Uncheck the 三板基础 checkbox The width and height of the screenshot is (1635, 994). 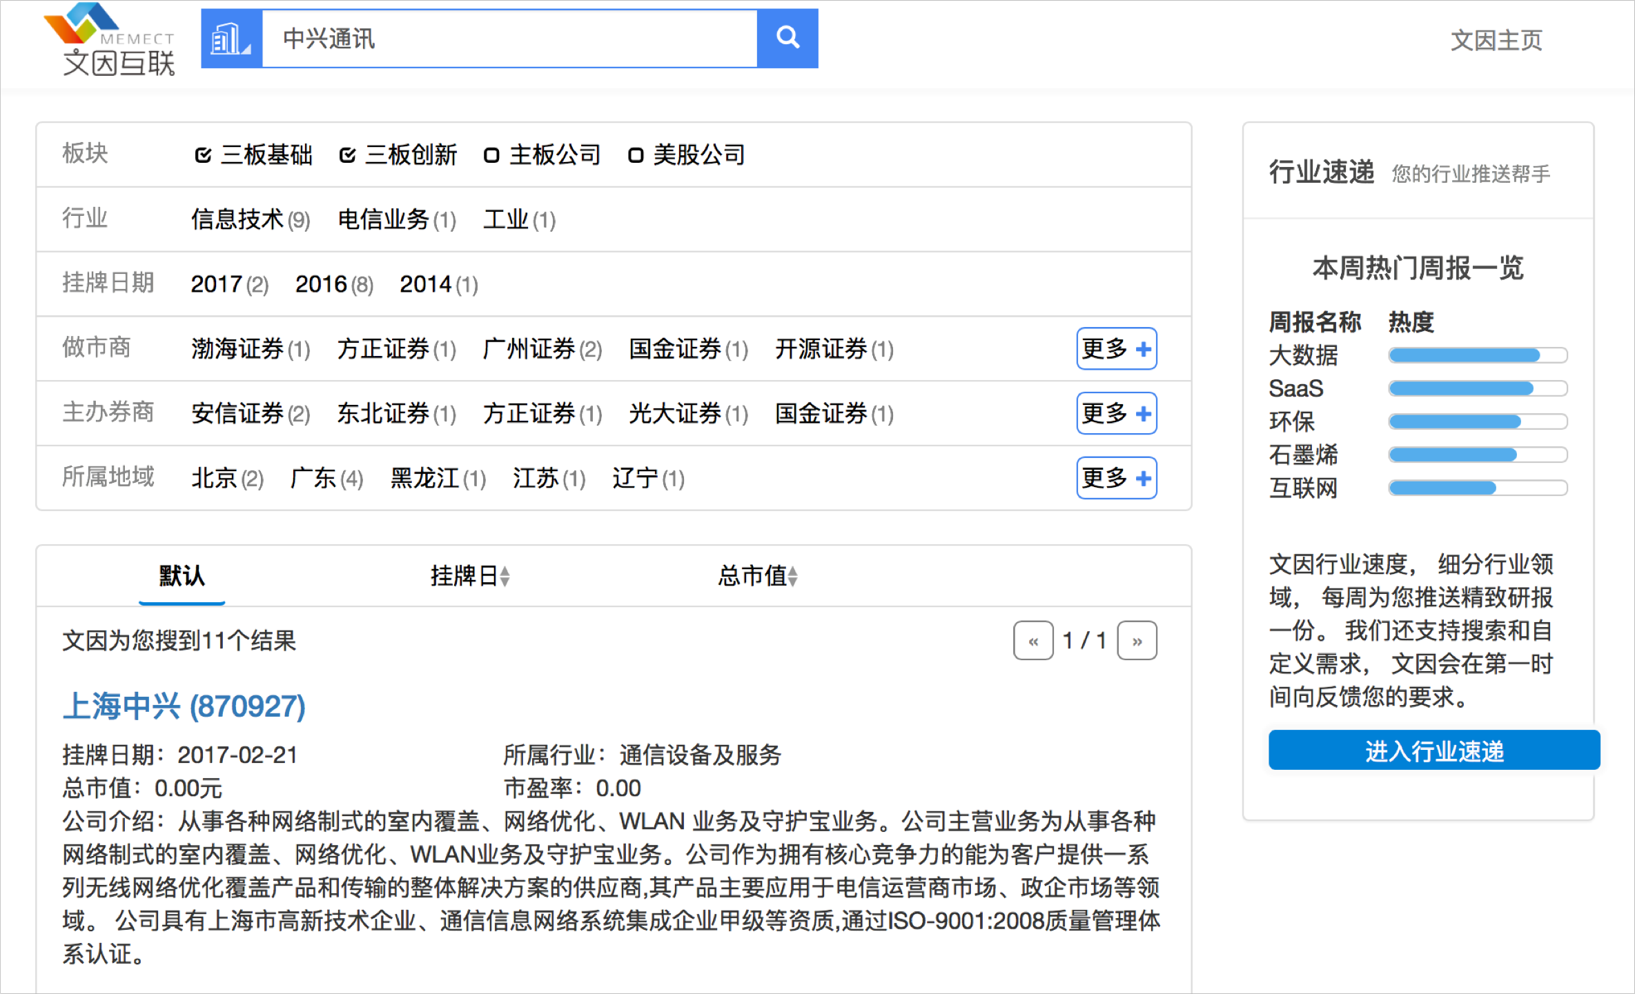tap(203, 155)
